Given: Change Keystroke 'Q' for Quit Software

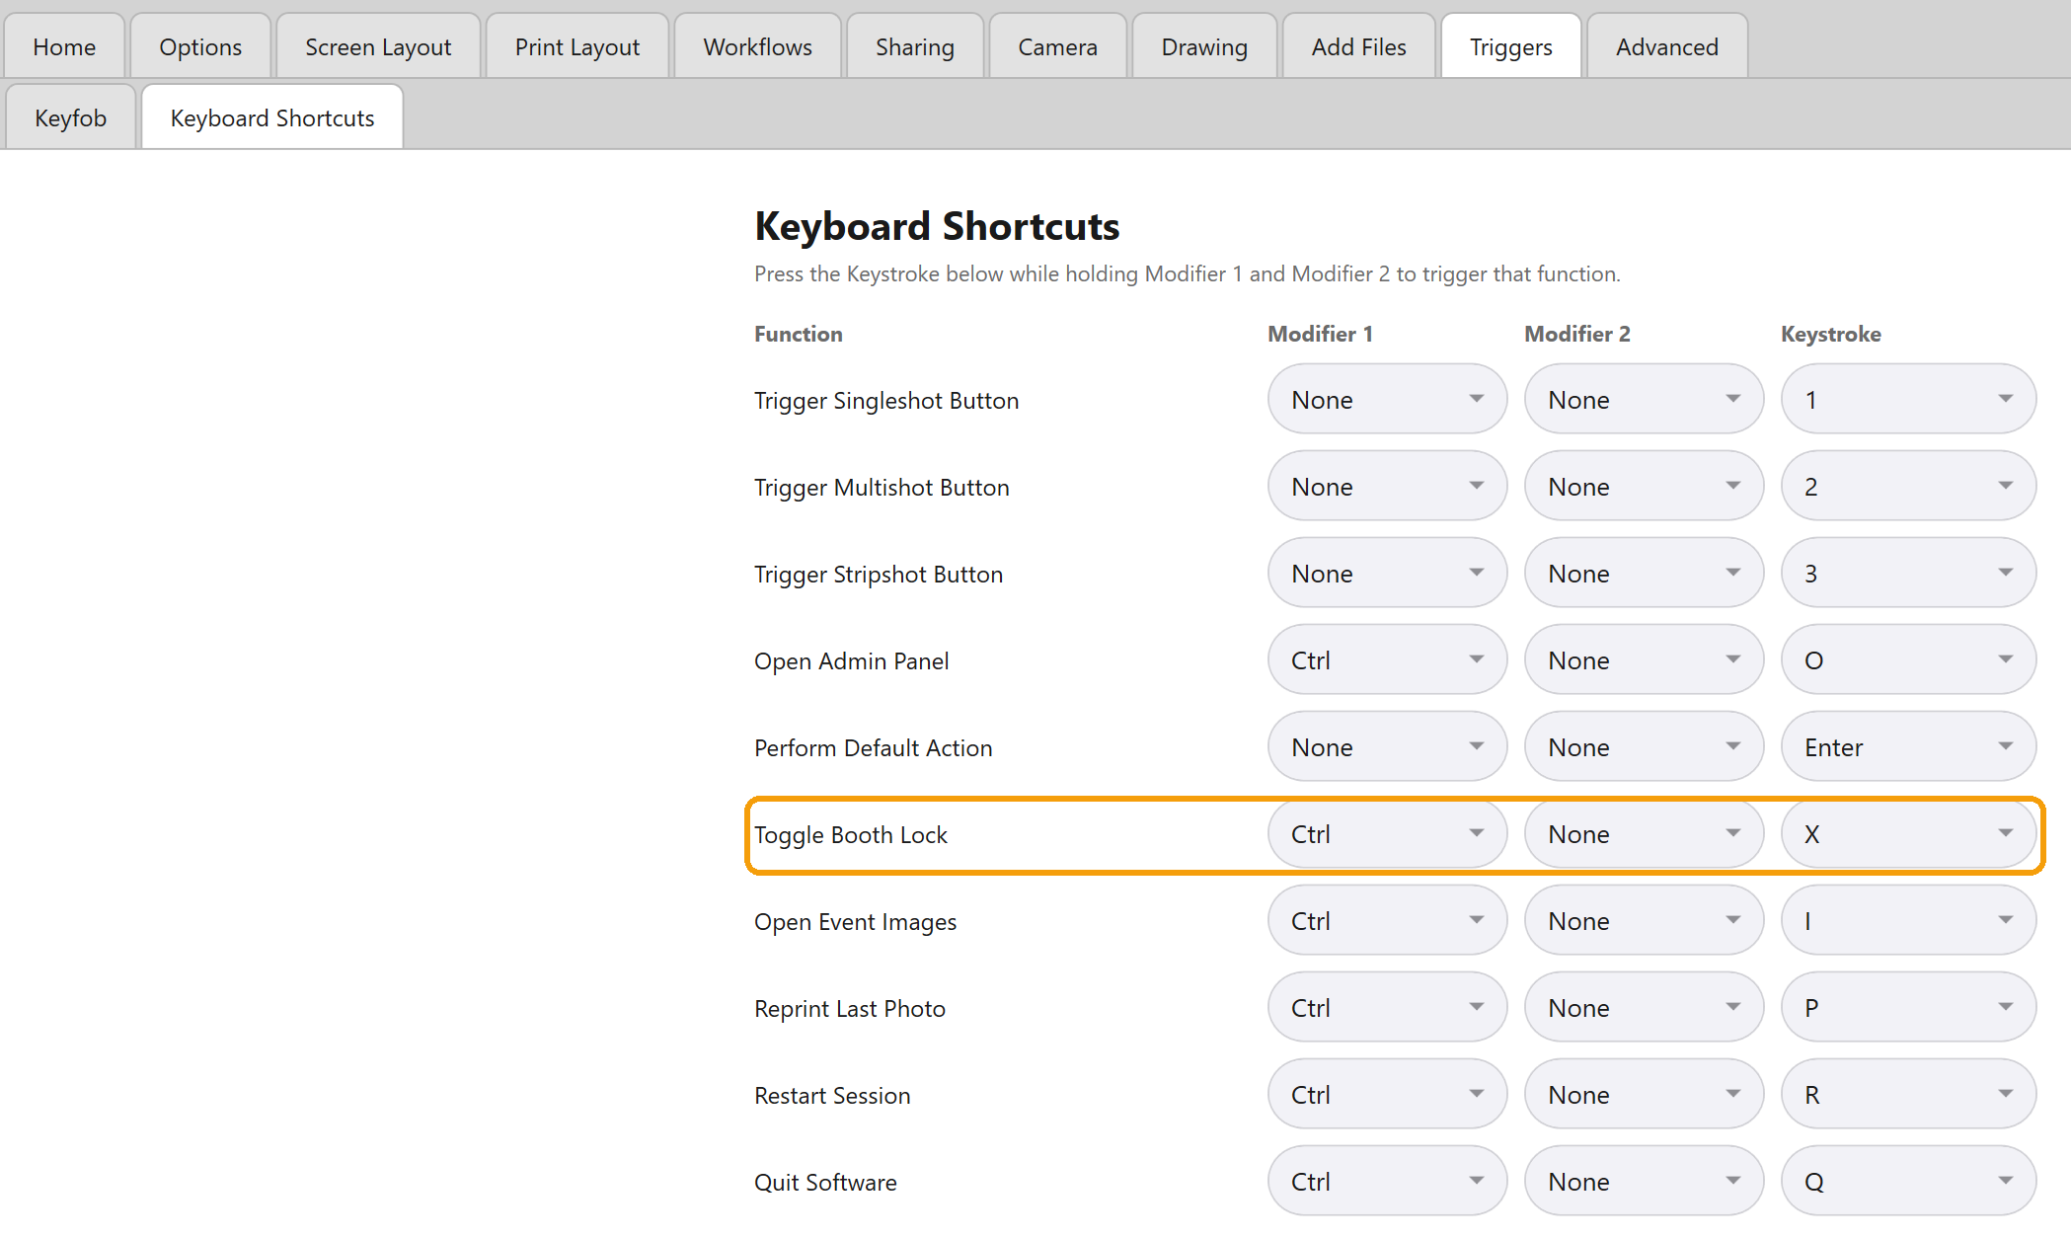Looking at the screenshot, I should click(x=1908, y=1181).
